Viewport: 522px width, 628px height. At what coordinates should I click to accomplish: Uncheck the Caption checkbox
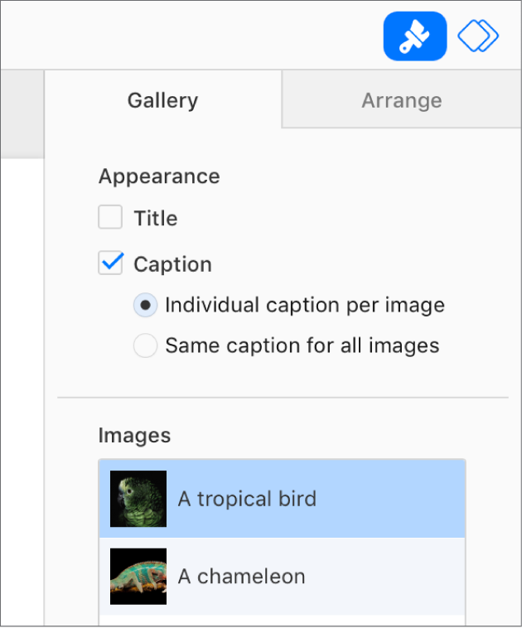110,263
